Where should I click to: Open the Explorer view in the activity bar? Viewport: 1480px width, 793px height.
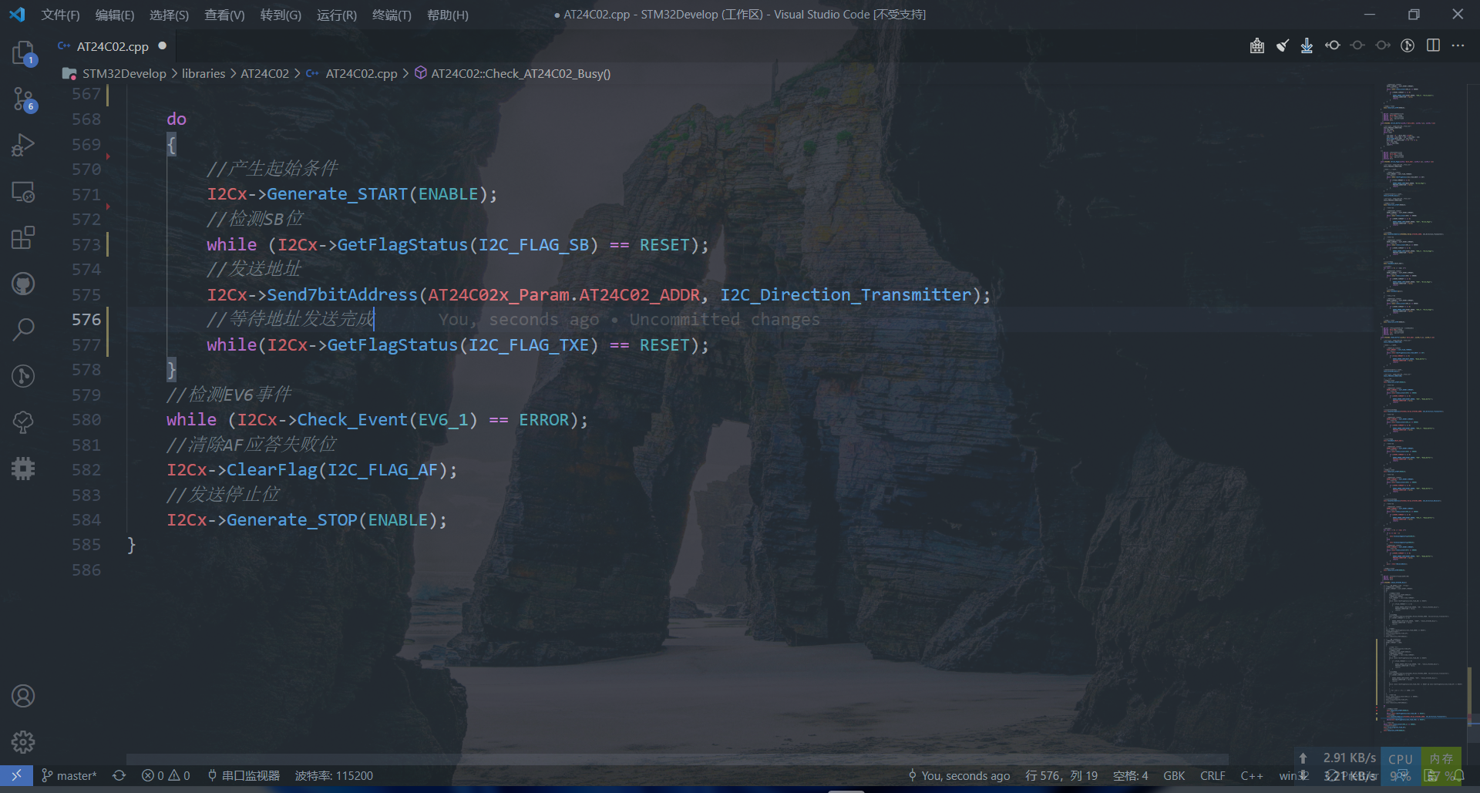(23, 53)
